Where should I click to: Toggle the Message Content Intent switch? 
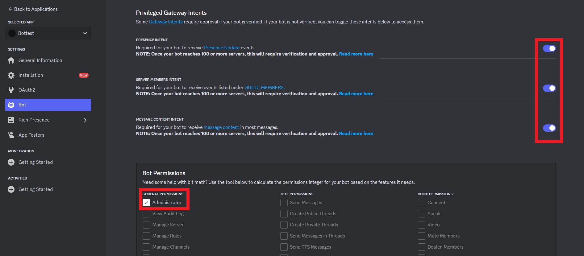click(549, 128)
